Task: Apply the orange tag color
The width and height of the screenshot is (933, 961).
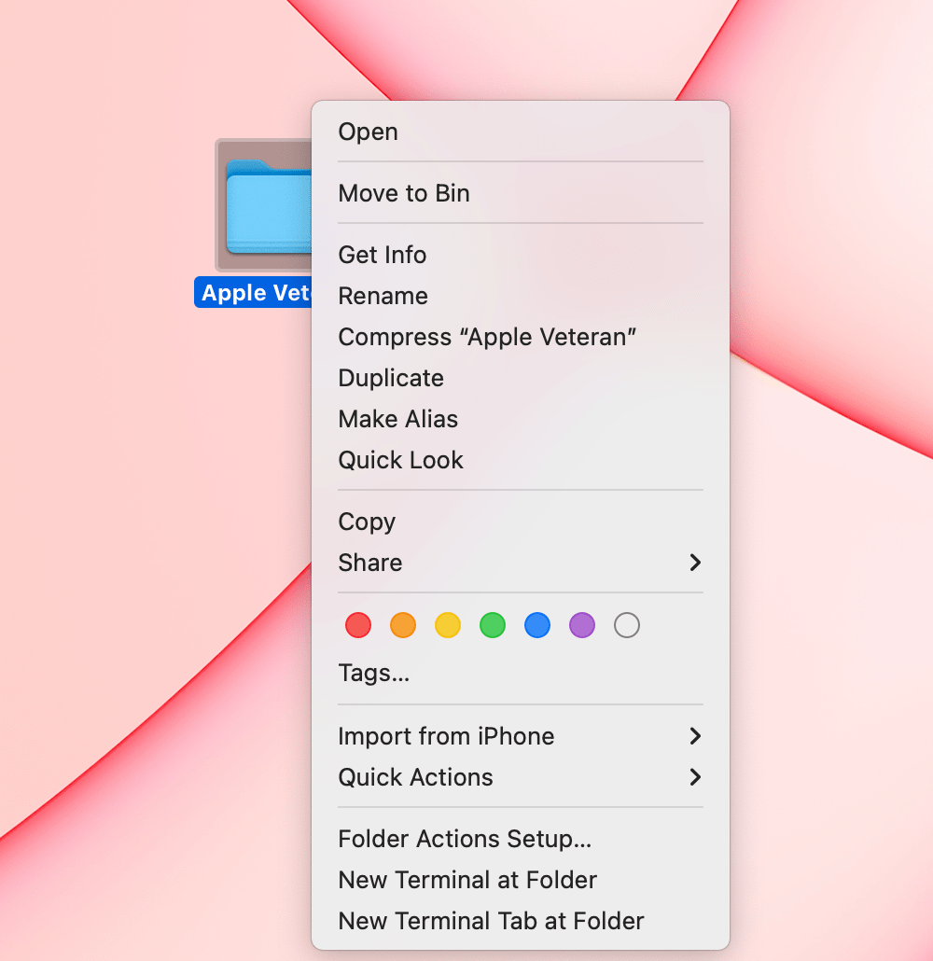Action: coord(402,625)
